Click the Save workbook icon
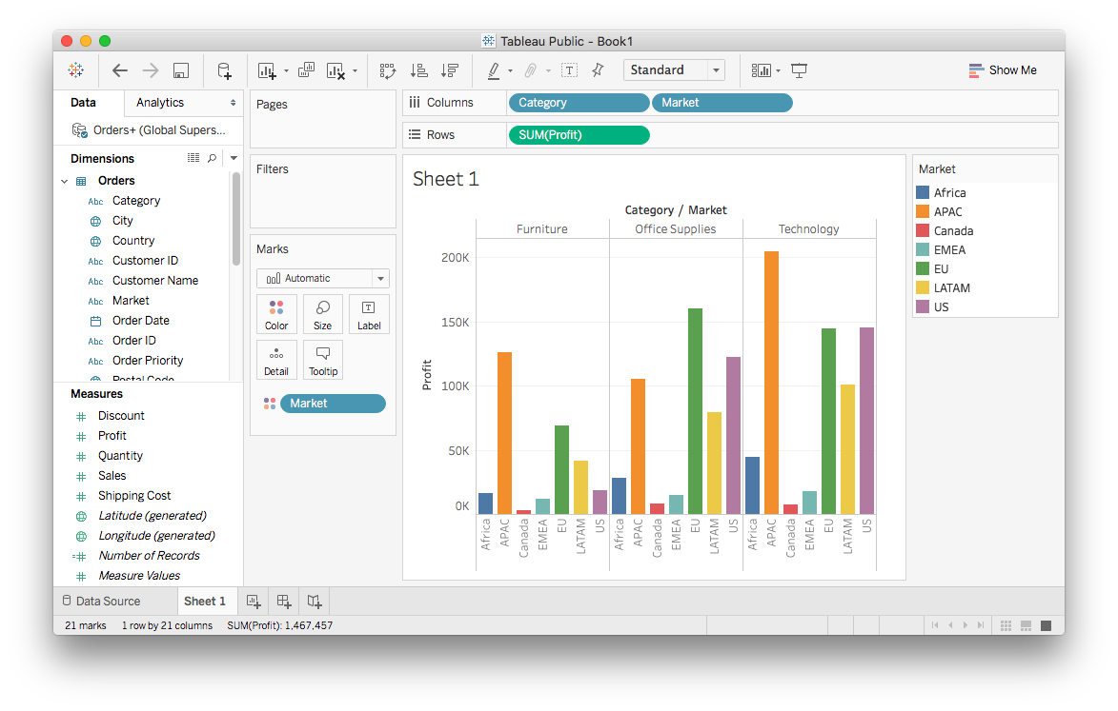 click(x=181, y=70)
